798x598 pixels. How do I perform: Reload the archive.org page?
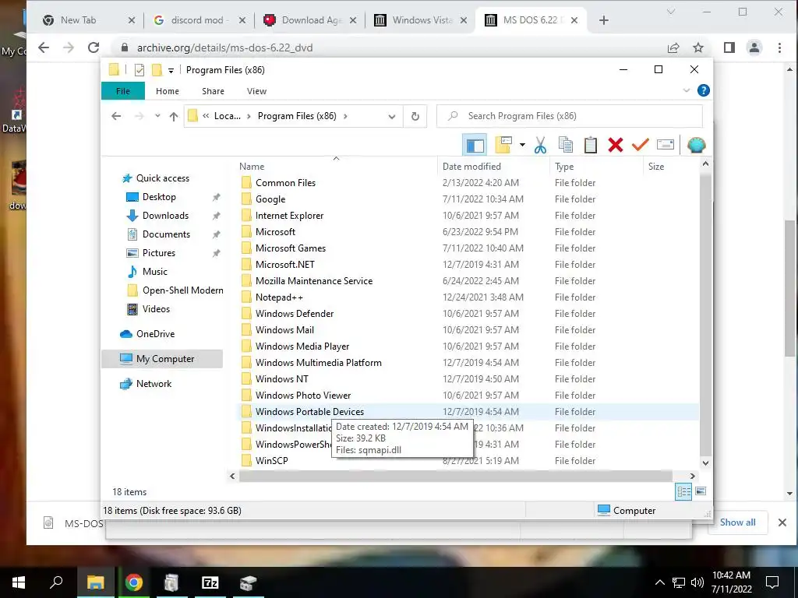(94, 47)
